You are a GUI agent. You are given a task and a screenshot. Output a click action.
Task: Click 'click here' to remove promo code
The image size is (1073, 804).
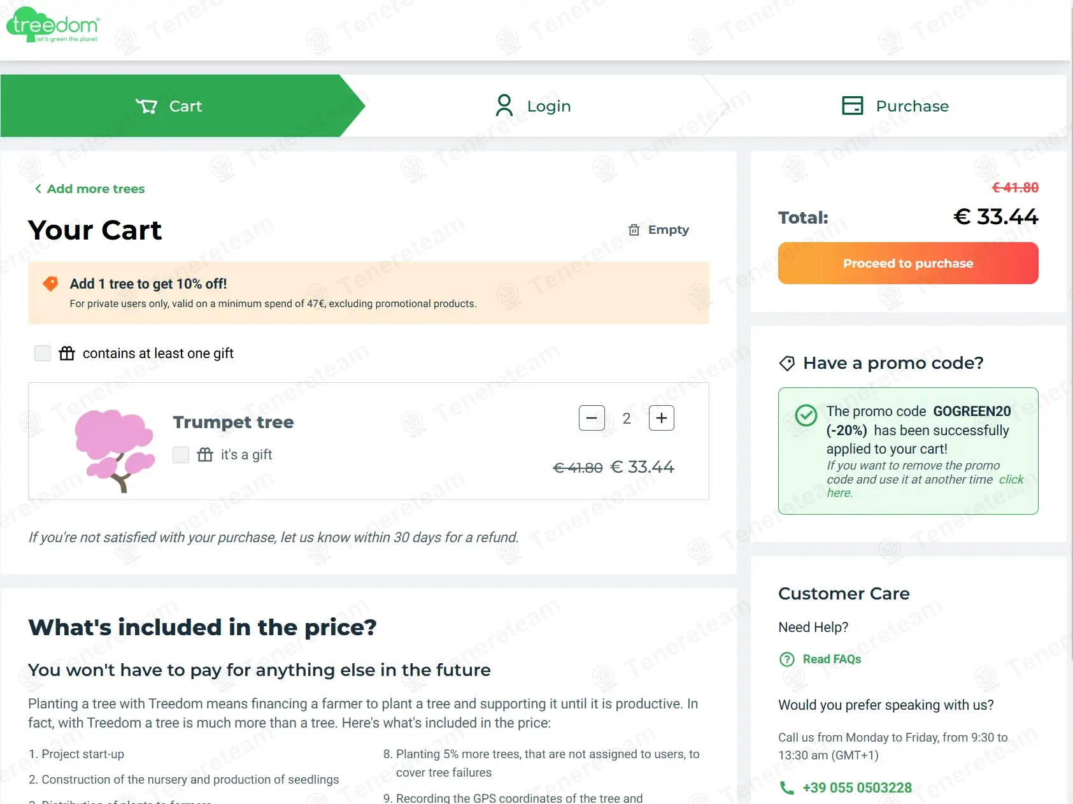[1011, 480]
